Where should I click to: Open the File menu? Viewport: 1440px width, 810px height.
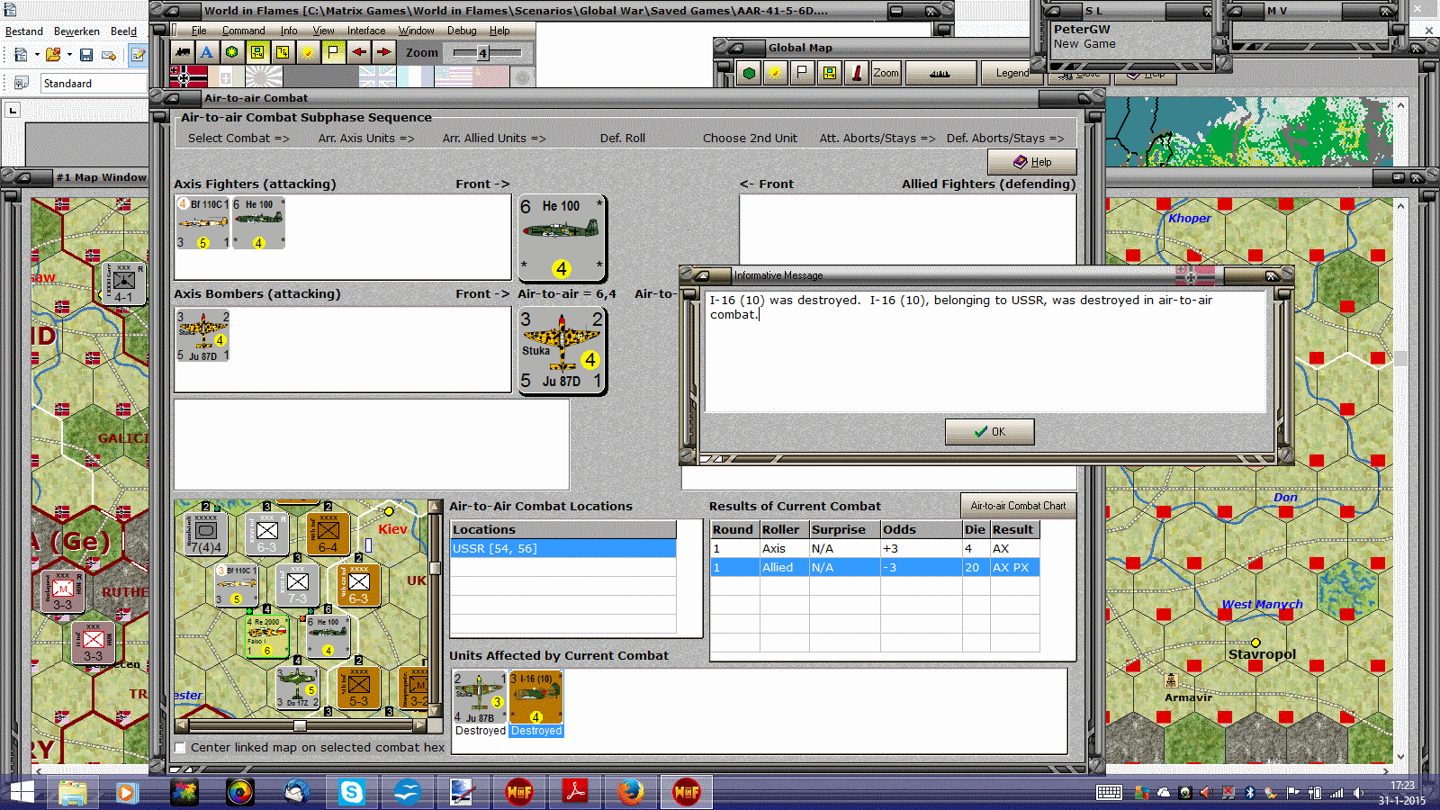[x=199, y=31]
